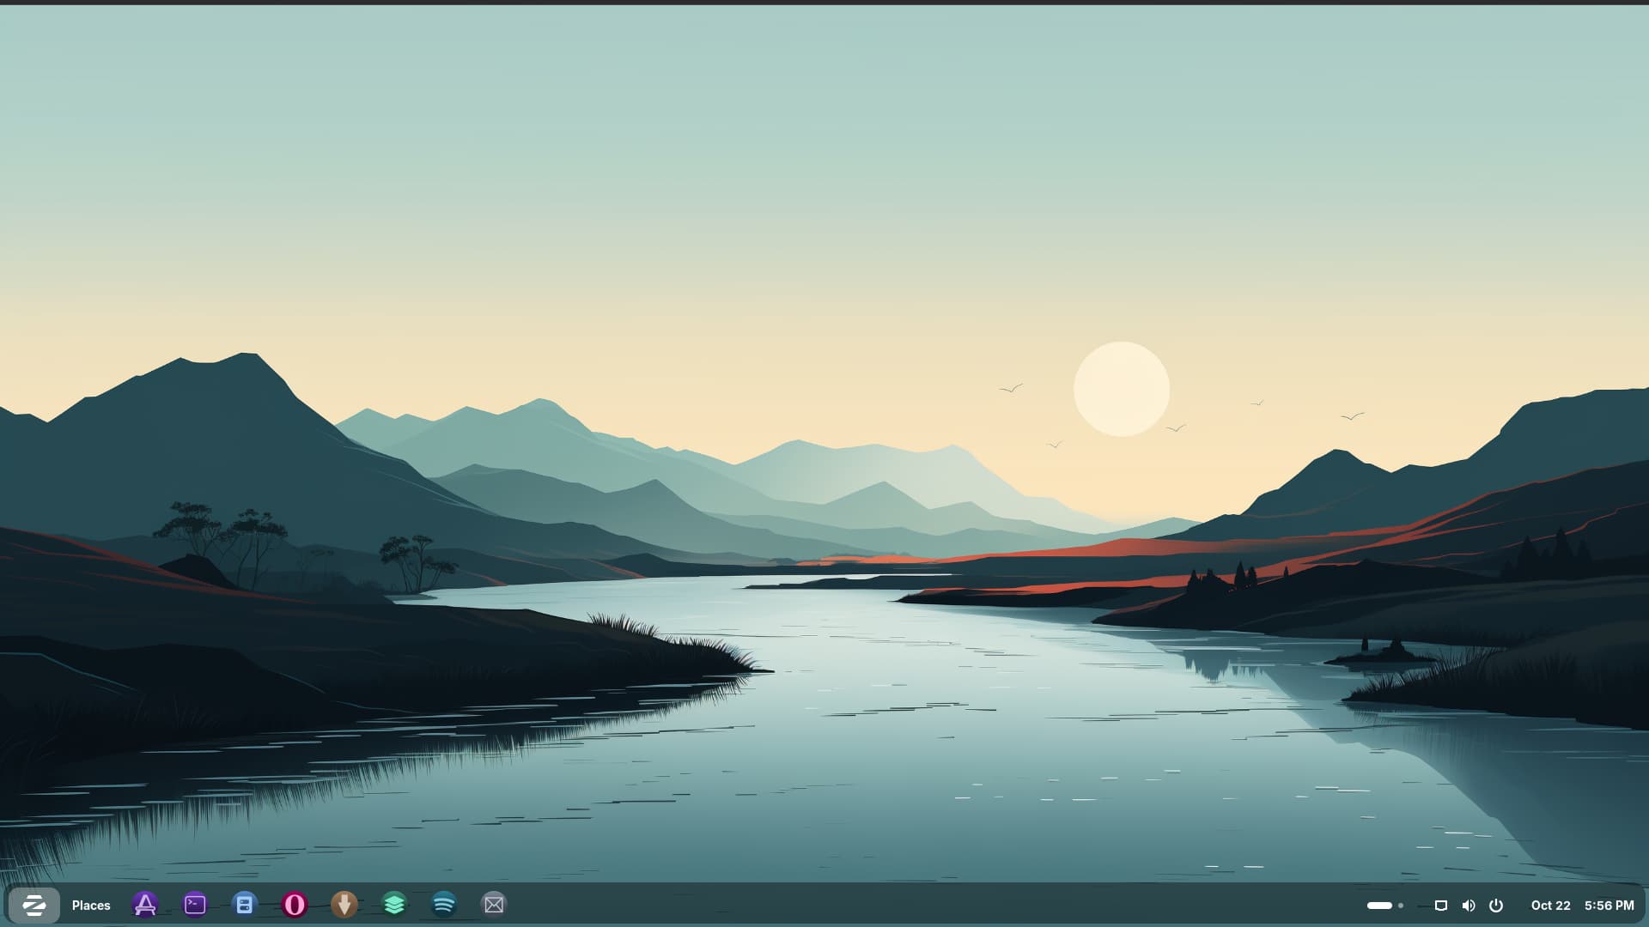Open the power menu icon
Viewport: 1649px width, 927px height.
pyautogui.click(x=1496, y=906)
